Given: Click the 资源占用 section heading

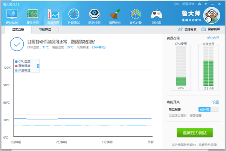Looking at the screenshot, I should point(173,38).
